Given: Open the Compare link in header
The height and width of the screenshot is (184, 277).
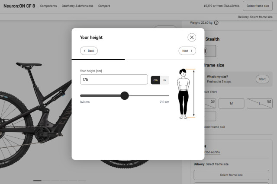Looking at the screenshot, I should pos(104,6).
